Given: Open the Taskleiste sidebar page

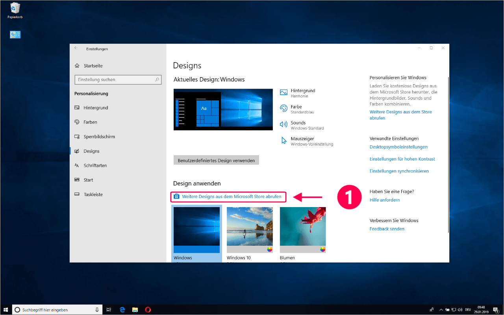Looking at the screenshot, I should pos(89,195).
